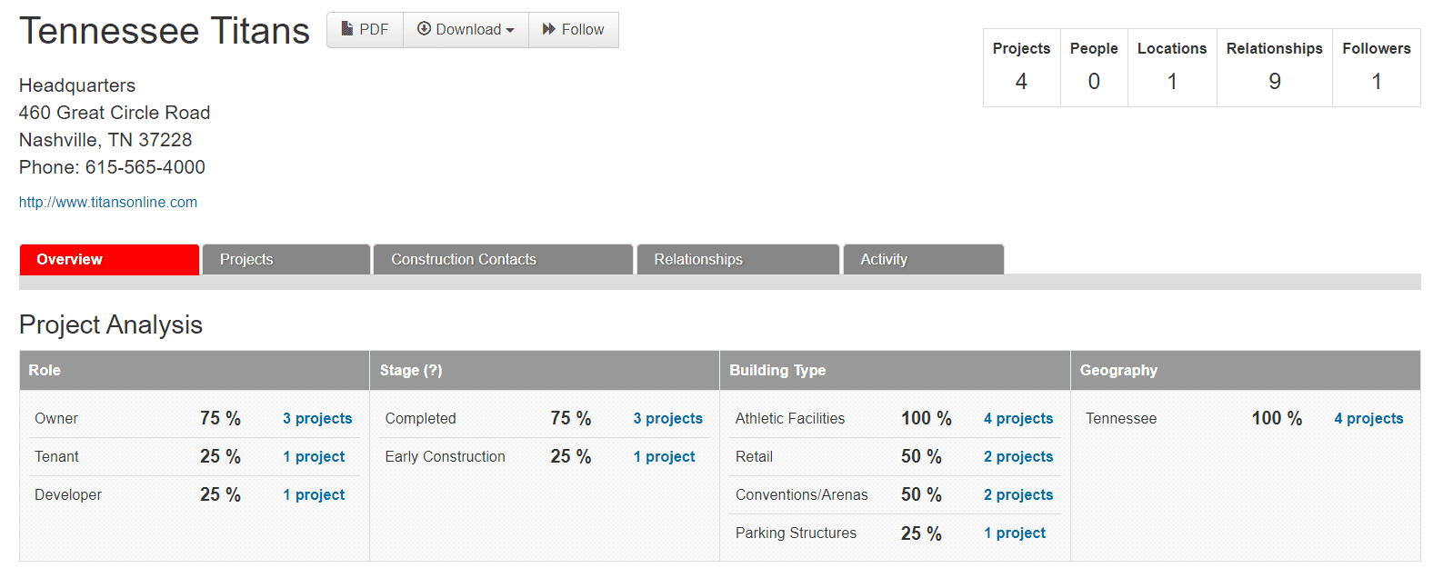
Task: Open the Activity tab
Action: click(x=924, y=259)
